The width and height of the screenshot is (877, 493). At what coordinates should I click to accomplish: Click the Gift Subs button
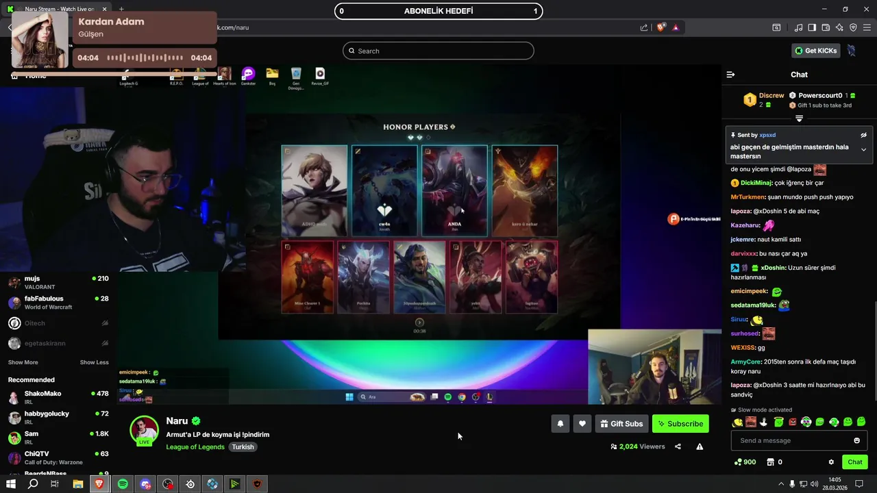tap(621, 424)
